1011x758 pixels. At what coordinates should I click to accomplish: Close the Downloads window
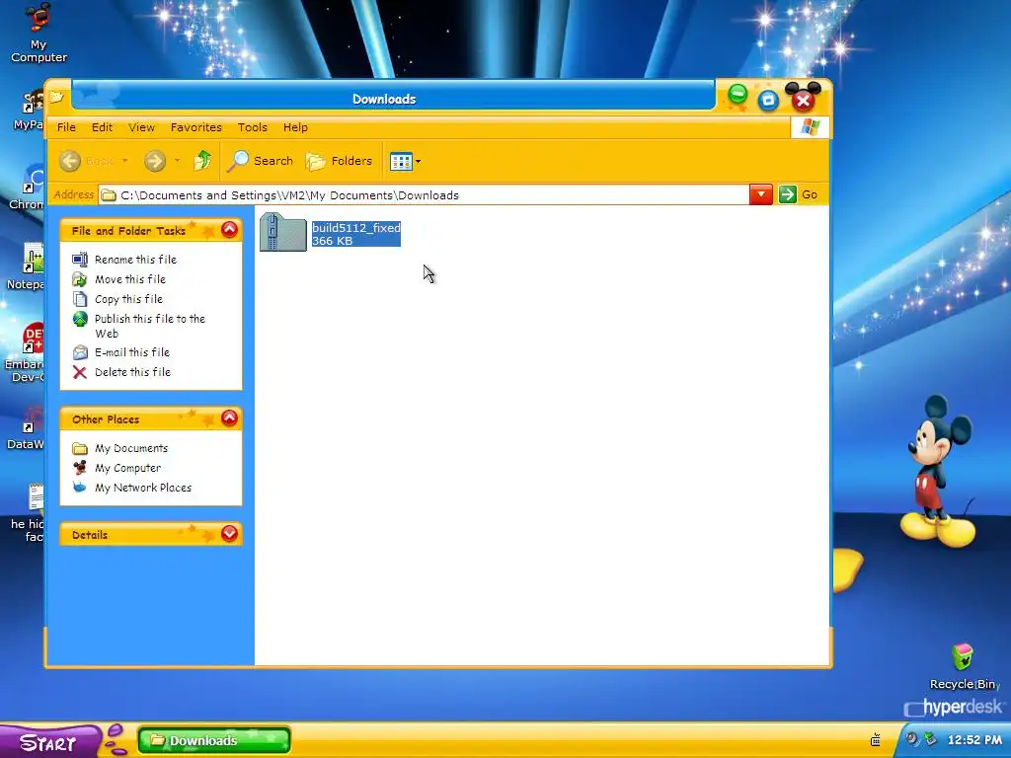[803, 101]
